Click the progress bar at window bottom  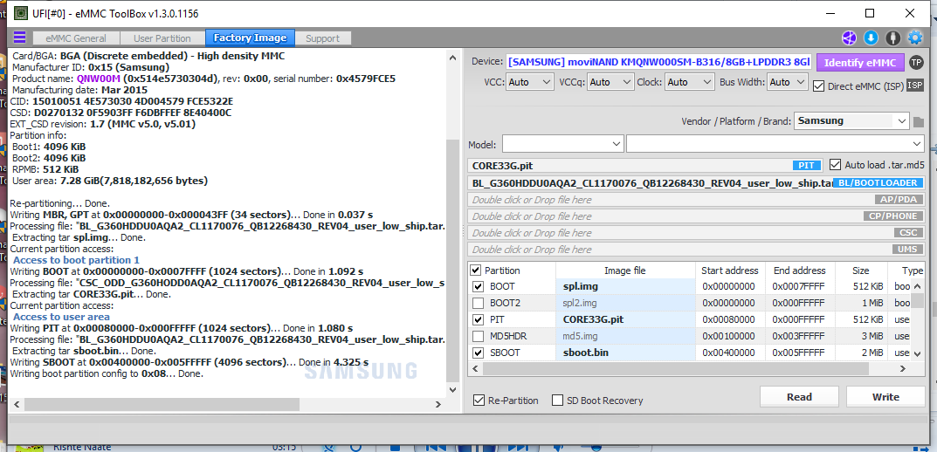[x=468, y=421]
